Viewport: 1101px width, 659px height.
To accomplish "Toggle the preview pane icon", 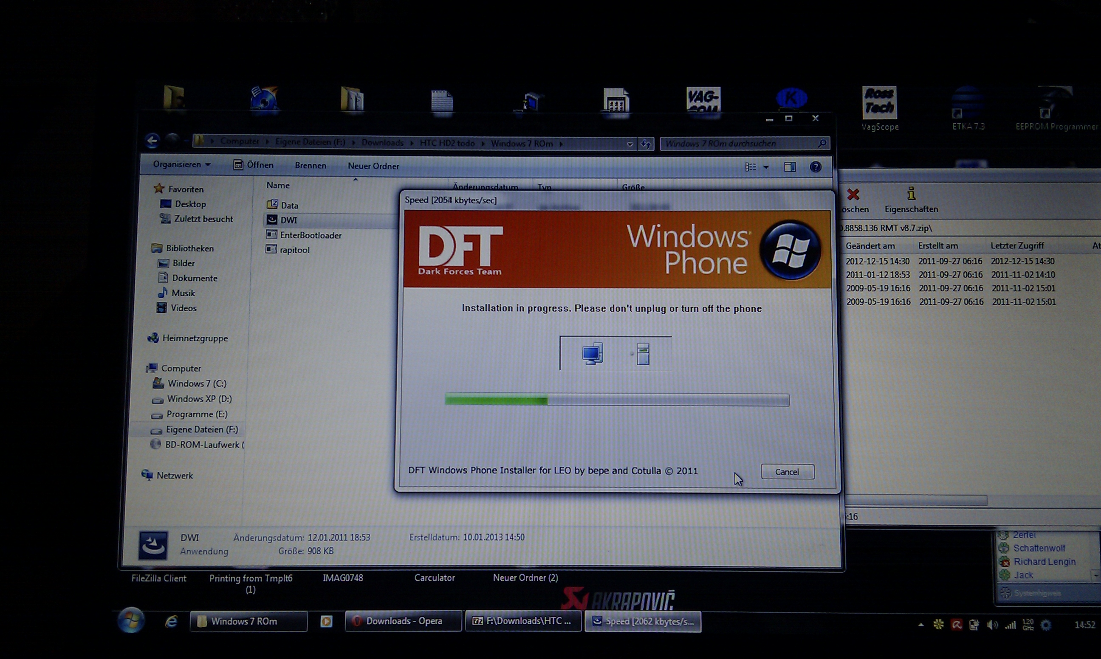I will pyautogui.click(x=790, y=167).
